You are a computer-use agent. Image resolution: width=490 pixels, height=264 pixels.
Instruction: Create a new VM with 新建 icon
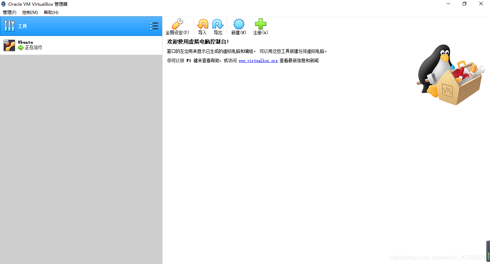[239, 24]
